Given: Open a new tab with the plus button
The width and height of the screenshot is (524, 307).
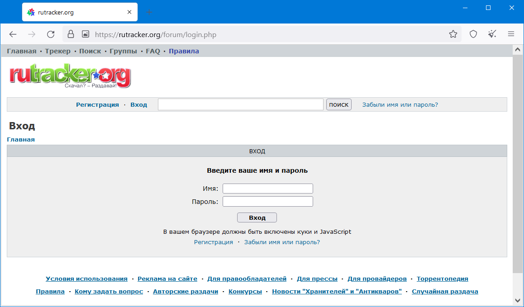Looking at the screenshot, I should (149, 12).
